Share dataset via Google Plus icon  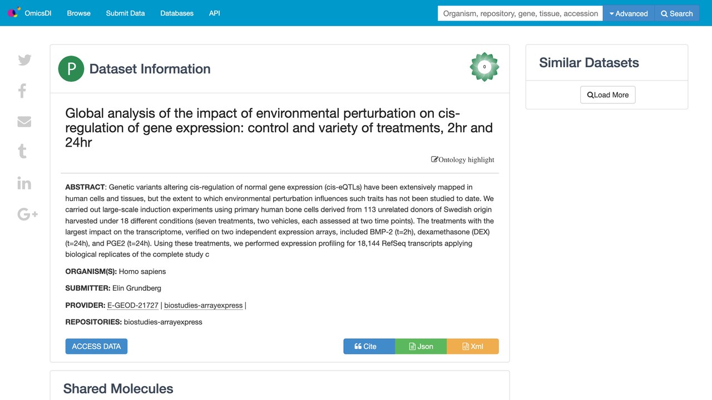coord(28,214)
